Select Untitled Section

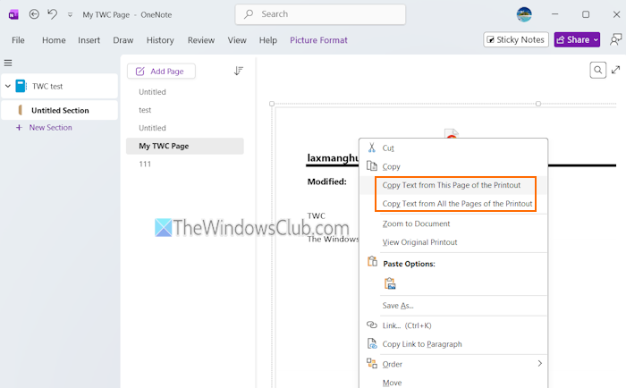[x=60, y=110]
